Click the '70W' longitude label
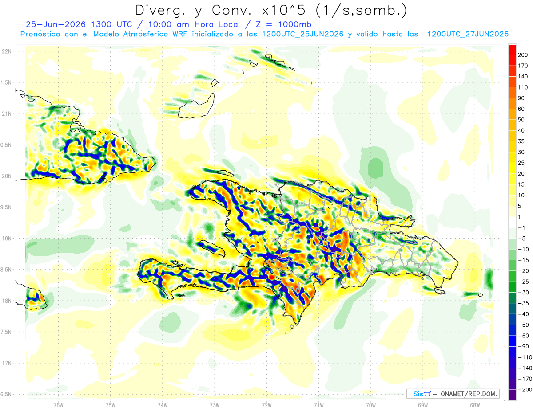 371,405
